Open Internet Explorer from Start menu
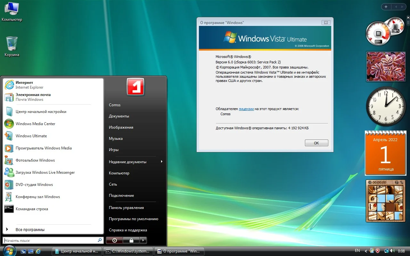Screen dimensions: 410x256 (53, 85)
